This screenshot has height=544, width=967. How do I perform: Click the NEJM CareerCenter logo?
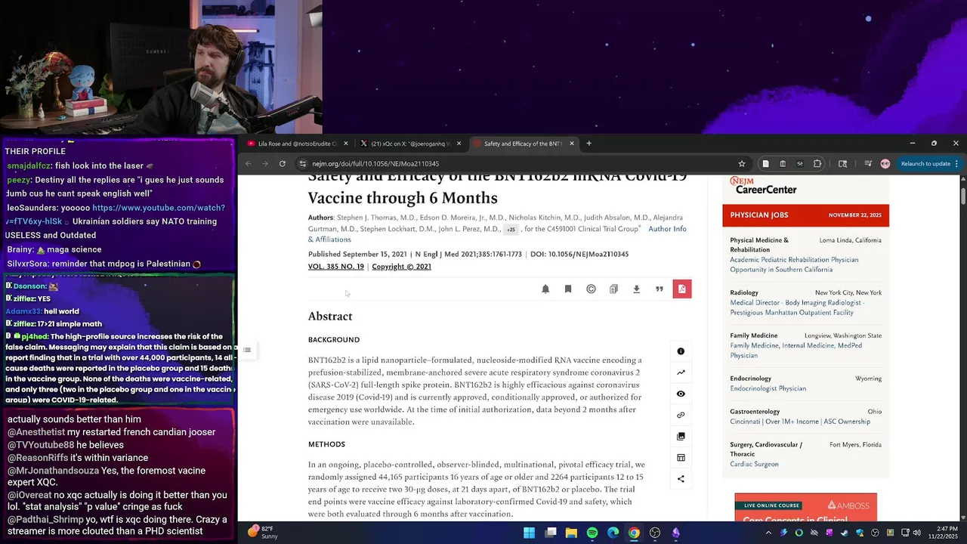point(763,185)
